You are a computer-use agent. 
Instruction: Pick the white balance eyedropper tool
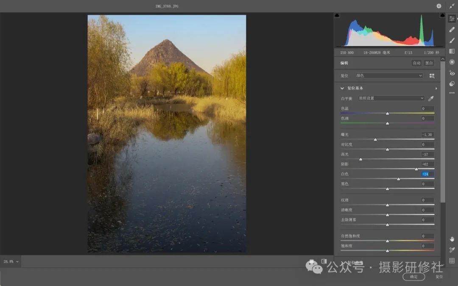[431, 98]
